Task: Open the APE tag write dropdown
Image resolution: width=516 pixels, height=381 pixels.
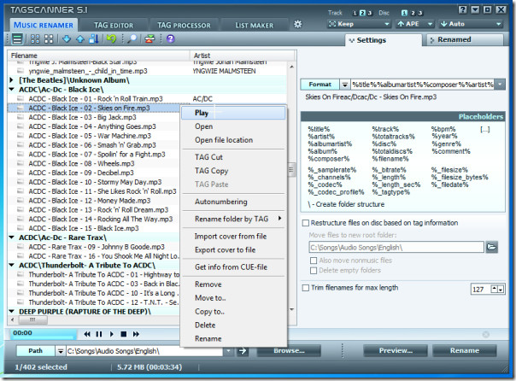Action: click(x=414, y=24)
